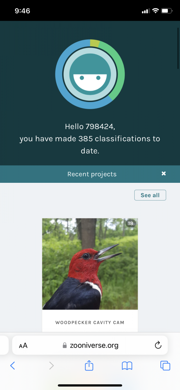Open the Safari share sheet icon
The width and height of the screenshot is (180, 390).
pyautogui.click(x=89, y=365)
